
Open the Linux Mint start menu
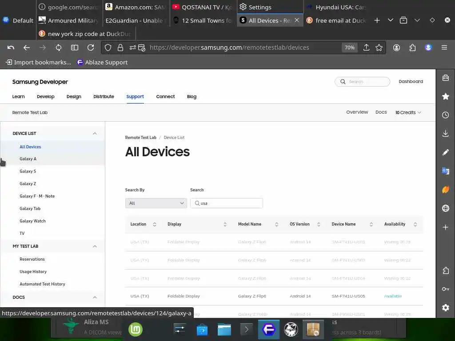point(136,330)
